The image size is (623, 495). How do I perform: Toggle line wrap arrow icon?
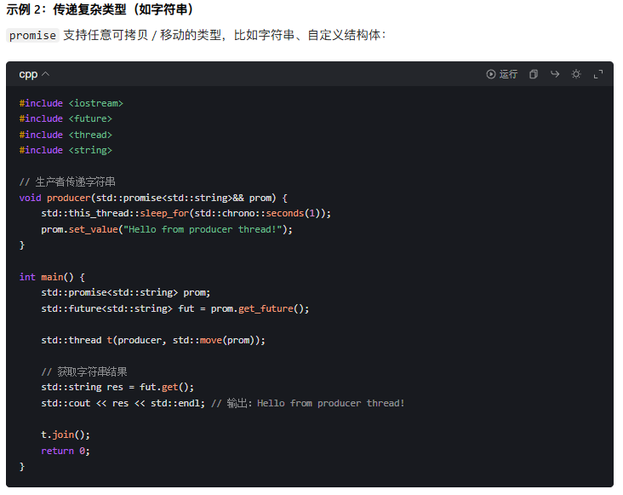coord(555,74)
